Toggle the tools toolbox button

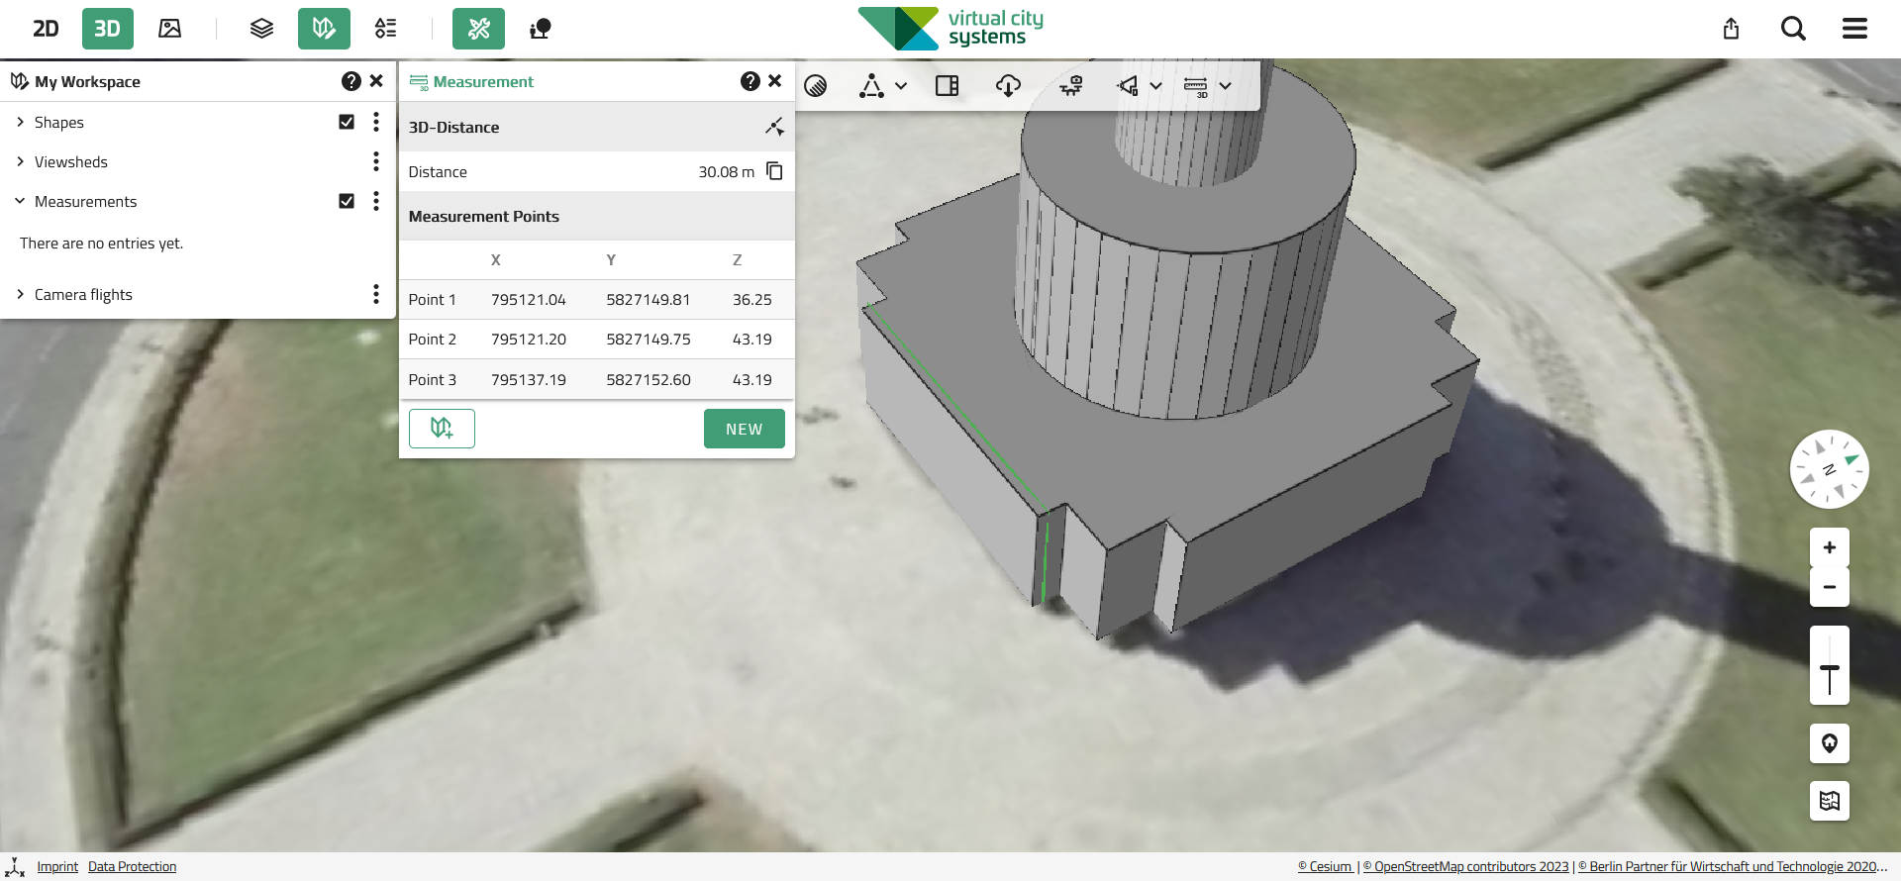point(478,29)
